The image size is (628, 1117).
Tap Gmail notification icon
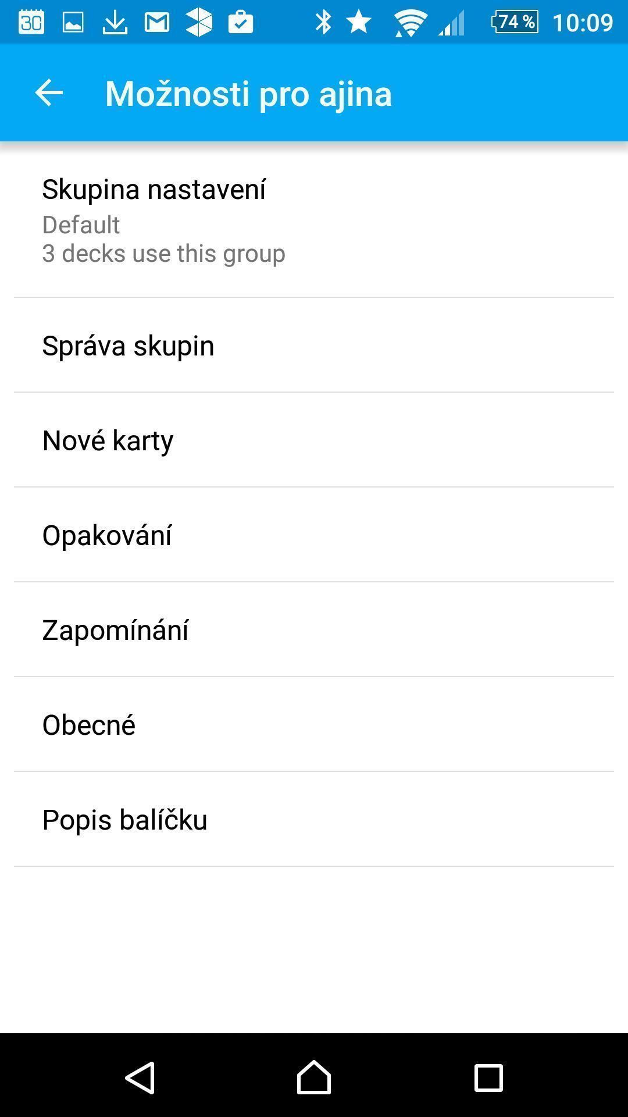(x=157, y=22)
